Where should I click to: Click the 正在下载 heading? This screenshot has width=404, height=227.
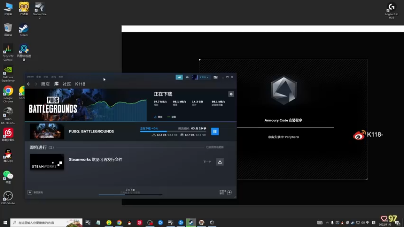click(163, 94)
